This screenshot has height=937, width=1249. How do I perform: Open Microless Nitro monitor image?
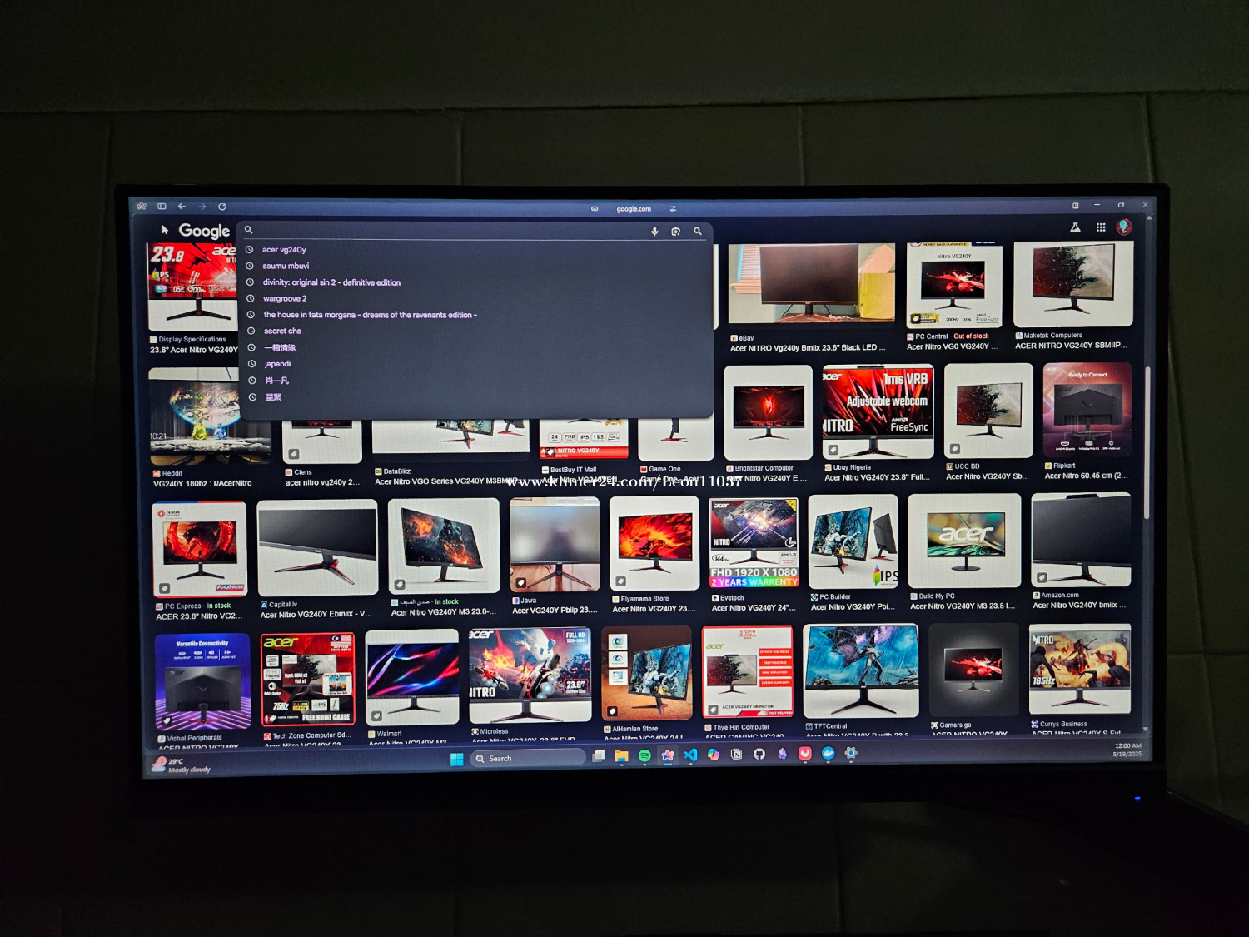(x=530, y=675)
